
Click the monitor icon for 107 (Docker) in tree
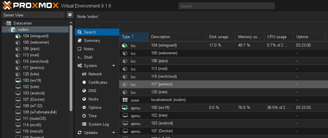coord(18,100)
